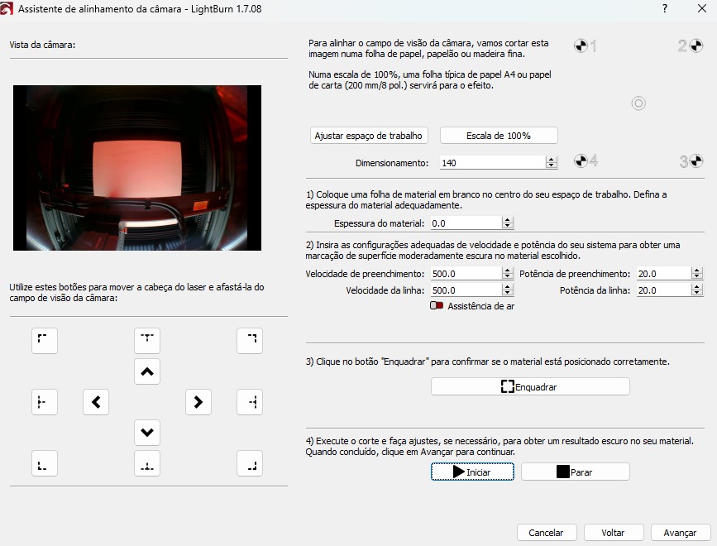The image size is (717, 546).
Task: Decrease Potência da linha with down arrow
Action: click(x=697, y=293)
